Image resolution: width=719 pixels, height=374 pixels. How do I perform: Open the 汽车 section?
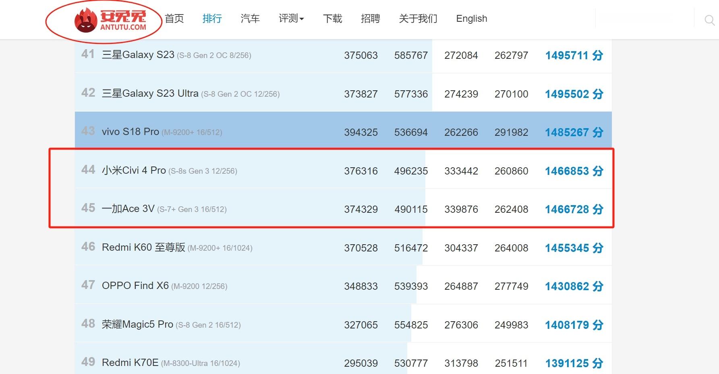click(250, 19)
